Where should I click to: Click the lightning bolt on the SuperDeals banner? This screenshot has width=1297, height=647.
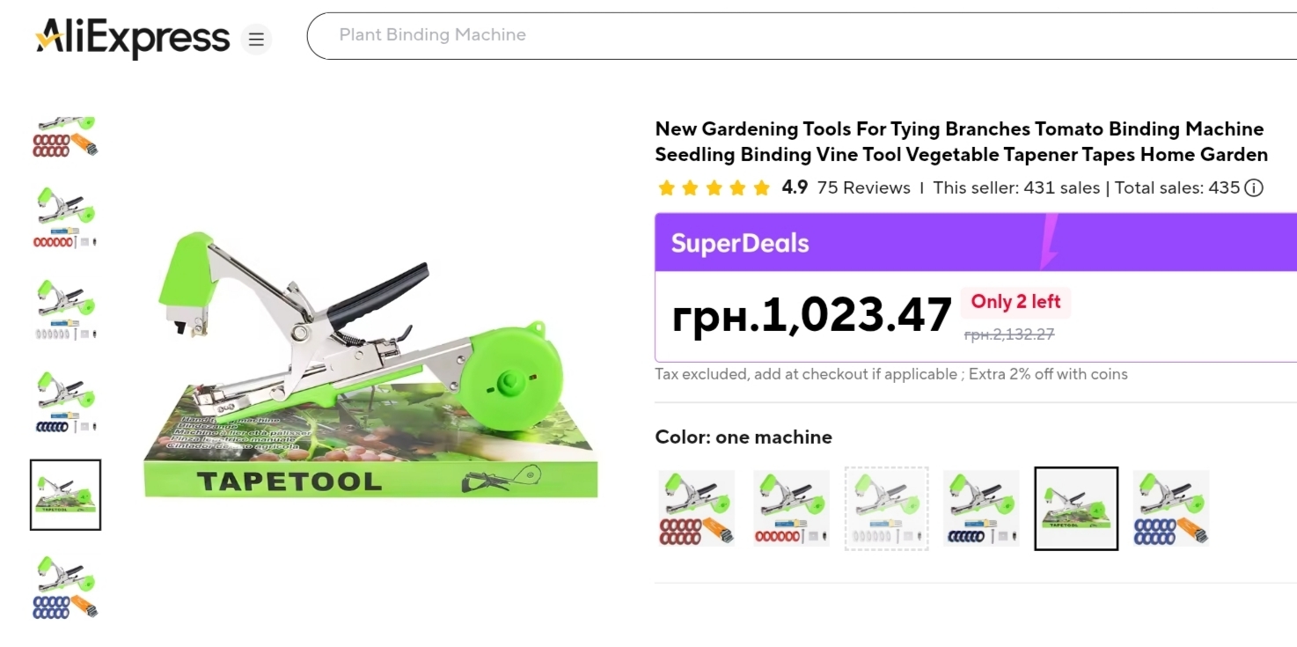pyautogui.click(x=1049, y=242)
